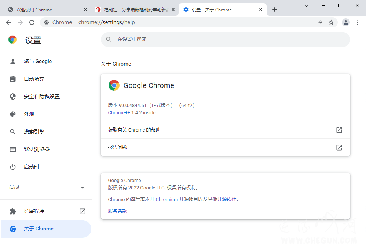Click the forward navigation arrow

tap(20, 22)
